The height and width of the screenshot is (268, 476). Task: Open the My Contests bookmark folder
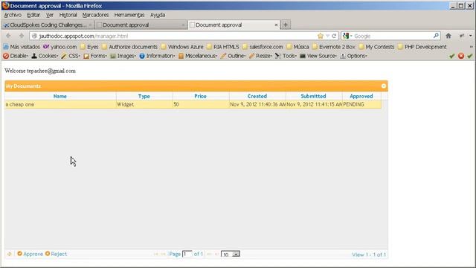click(x=376, y=47)
